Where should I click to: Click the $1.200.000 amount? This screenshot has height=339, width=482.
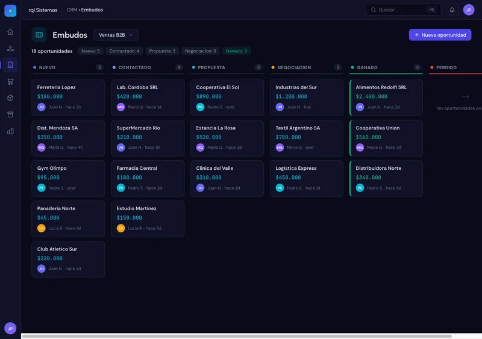pos(291,96)
